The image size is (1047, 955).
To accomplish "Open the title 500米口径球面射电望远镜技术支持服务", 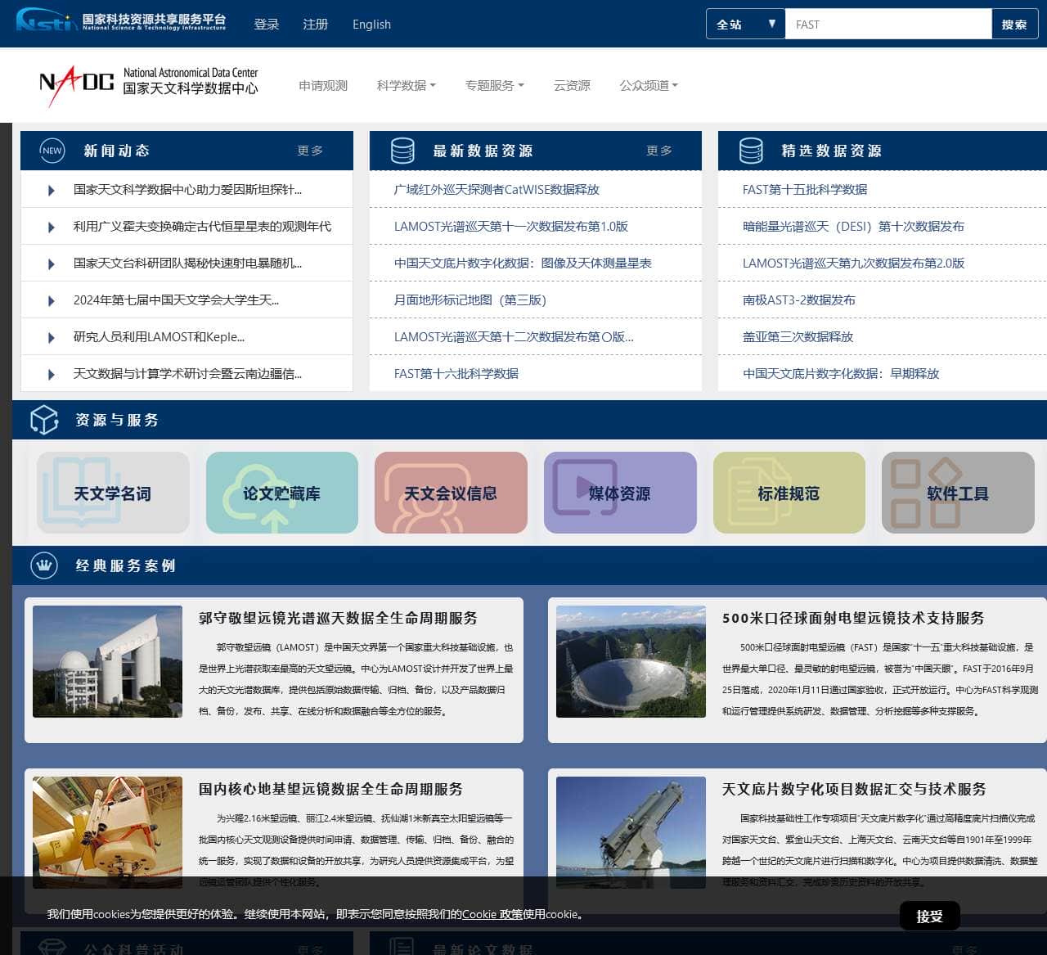I will pos(853,618).
